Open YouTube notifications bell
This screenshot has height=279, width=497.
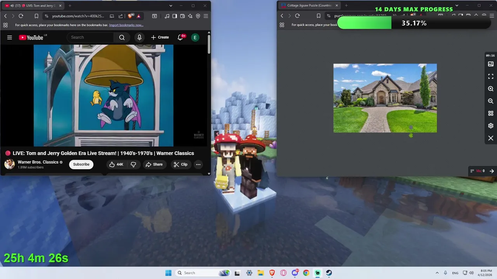181,37
